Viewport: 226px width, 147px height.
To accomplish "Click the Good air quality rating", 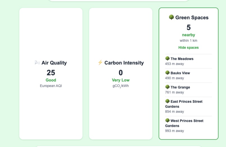I will (x=51, y=80).
